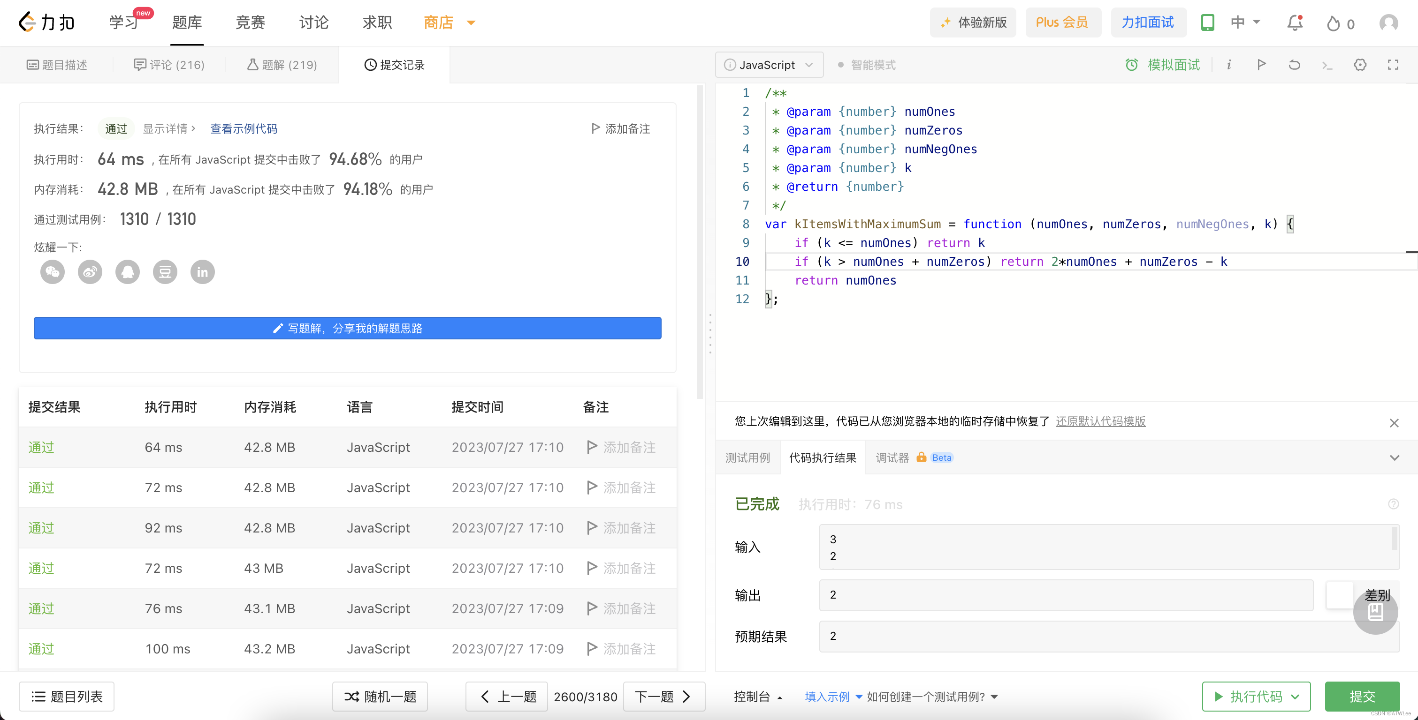Share result via Douban icon

(165, 272)
